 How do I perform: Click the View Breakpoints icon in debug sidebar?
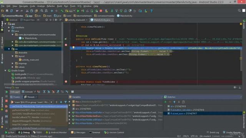(7, 106)
